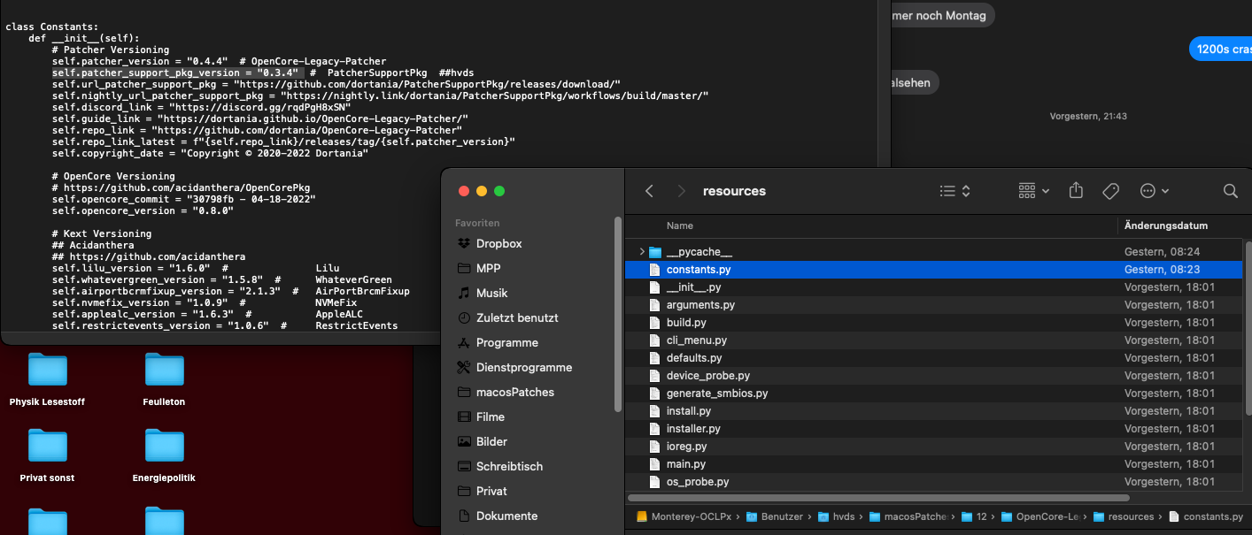
Task: Click resources in the path bar
Action: point(1124,517)
